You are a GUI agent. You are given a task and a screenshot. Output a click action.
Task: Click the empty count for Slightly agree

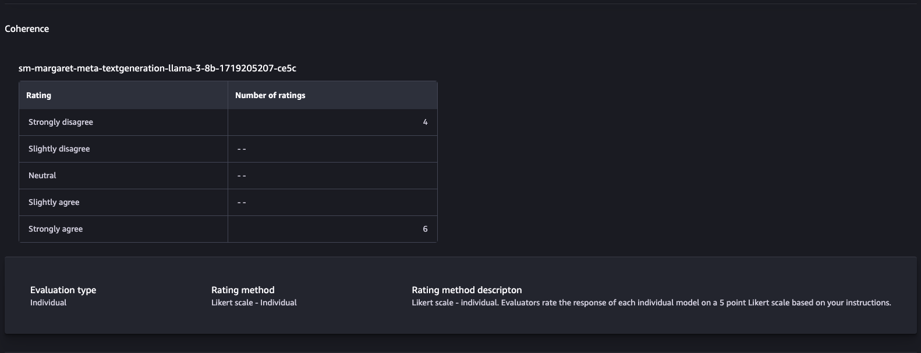(x=242, y=203)
